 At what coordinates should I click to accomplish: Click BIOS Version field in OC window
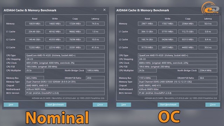(x=177, y=93)
